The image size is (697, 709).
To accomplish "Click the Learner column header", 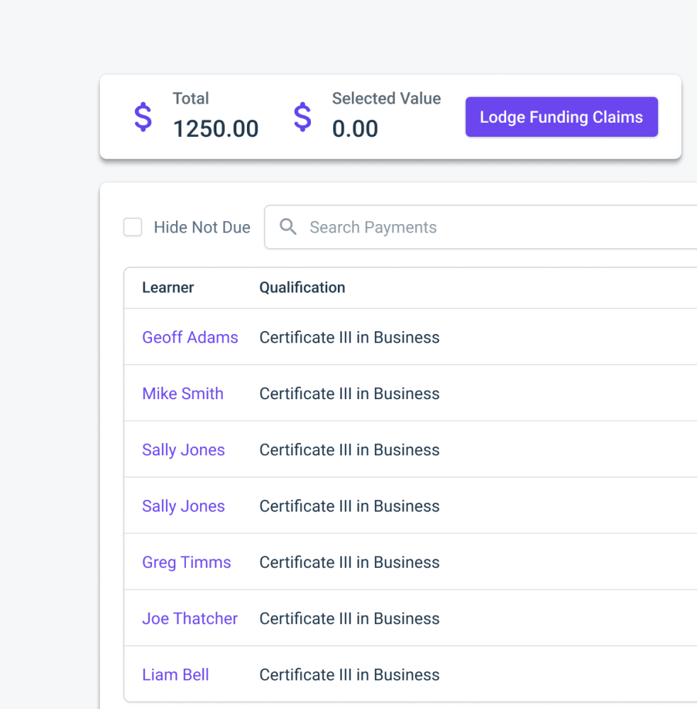I will coord(168,287).
